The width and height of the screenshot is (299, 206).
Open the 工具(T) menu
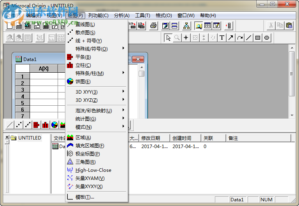pyautogui.click(x=142, y=16)
